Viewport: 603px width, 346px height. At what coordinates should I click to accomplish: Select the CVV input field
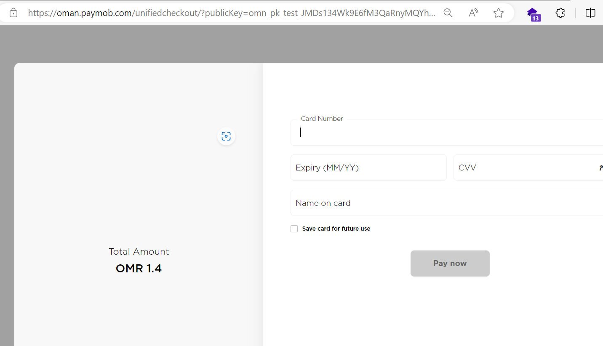pyautogui.click(x=505, y=168)
